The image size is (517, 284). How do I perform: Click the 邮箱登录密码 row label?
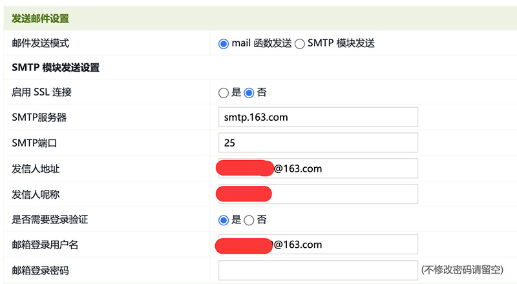[x=41, y=270]
